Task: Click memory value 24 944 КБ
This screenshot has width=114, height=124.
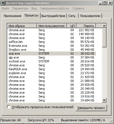Action: [87, 69]
